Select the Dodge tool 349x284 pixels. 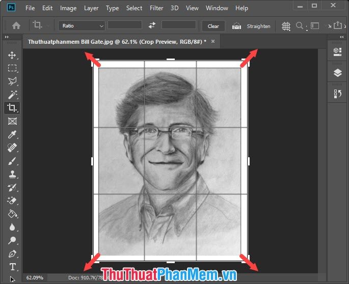[12, 240]
